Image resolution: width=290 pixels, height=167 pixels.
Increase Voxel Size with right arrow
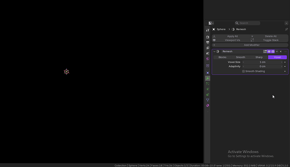[x=282, y=62]
